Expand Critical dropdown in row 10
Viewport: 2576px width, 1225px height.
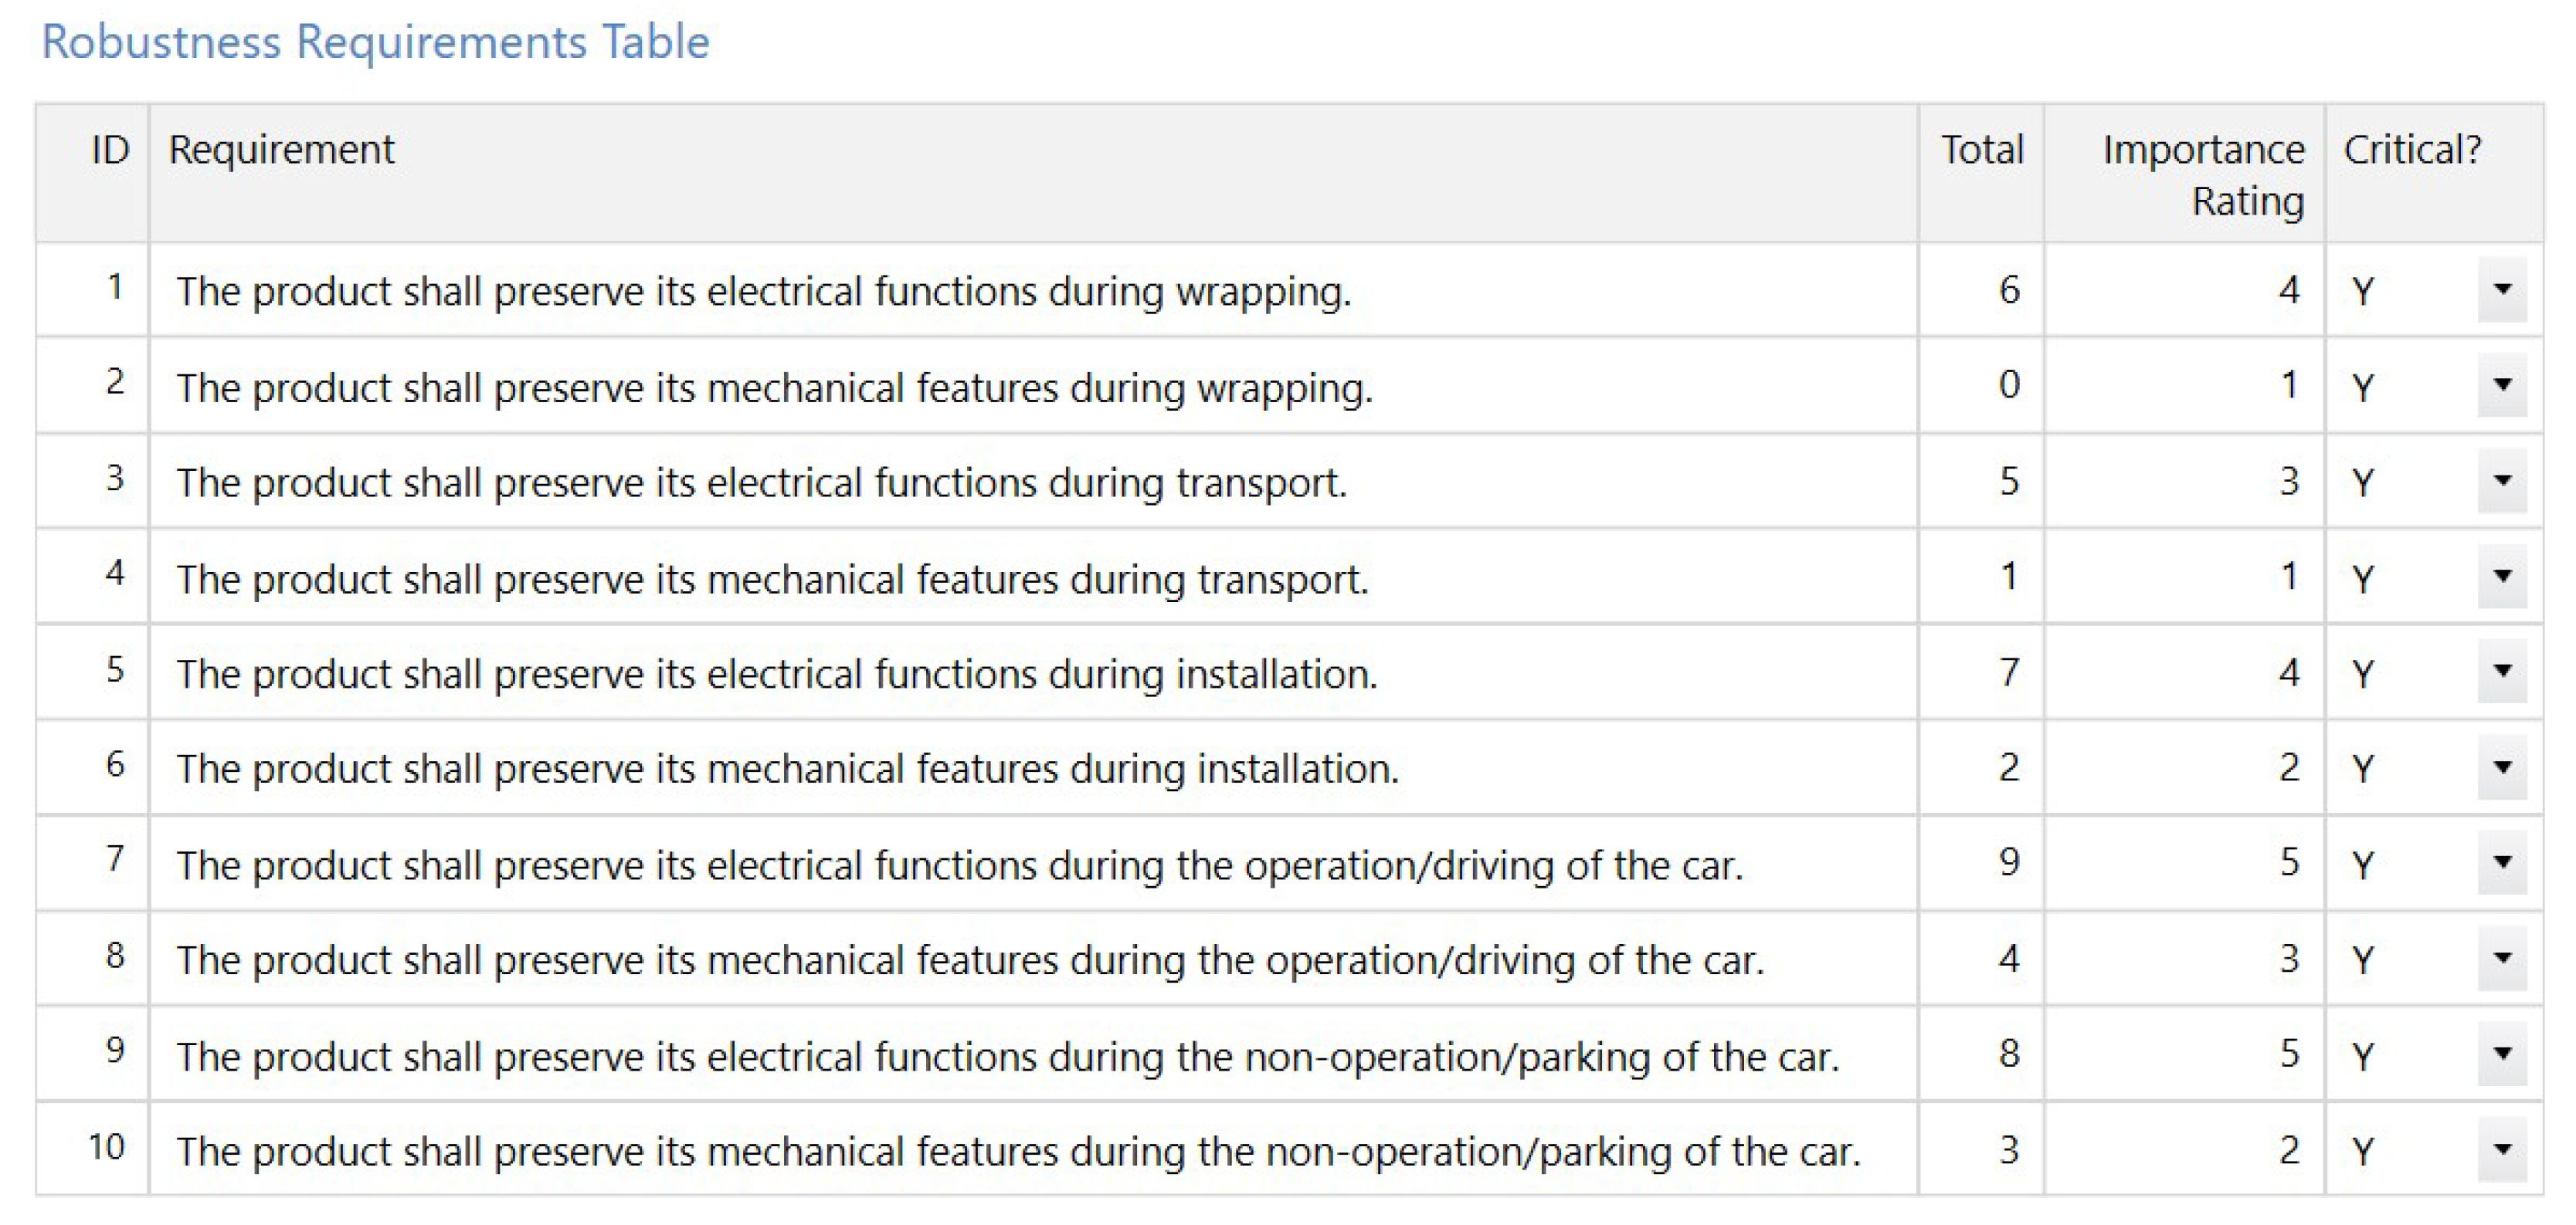(x=2501, y=1149)
